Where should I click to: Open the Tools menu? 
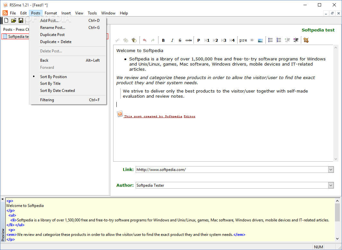pos(92,13)
